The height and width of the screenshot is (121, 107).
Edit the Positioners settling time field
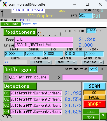coord(91,31)
